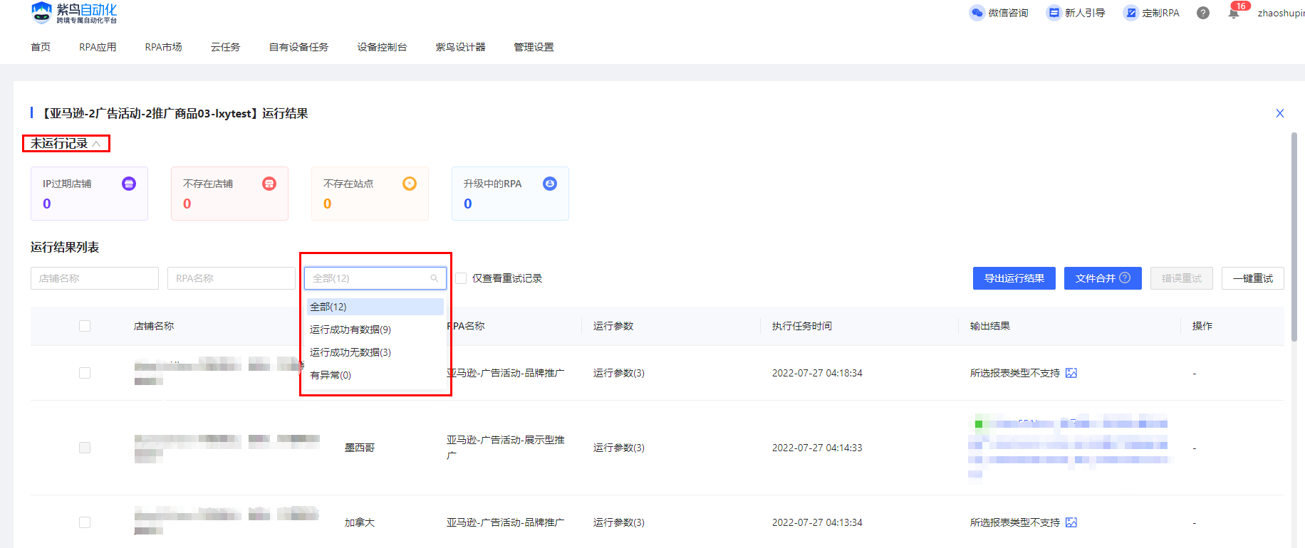The image size is (1305, 548).
Task: Switch to 云任务 tab
Action: tap(226, 47)
